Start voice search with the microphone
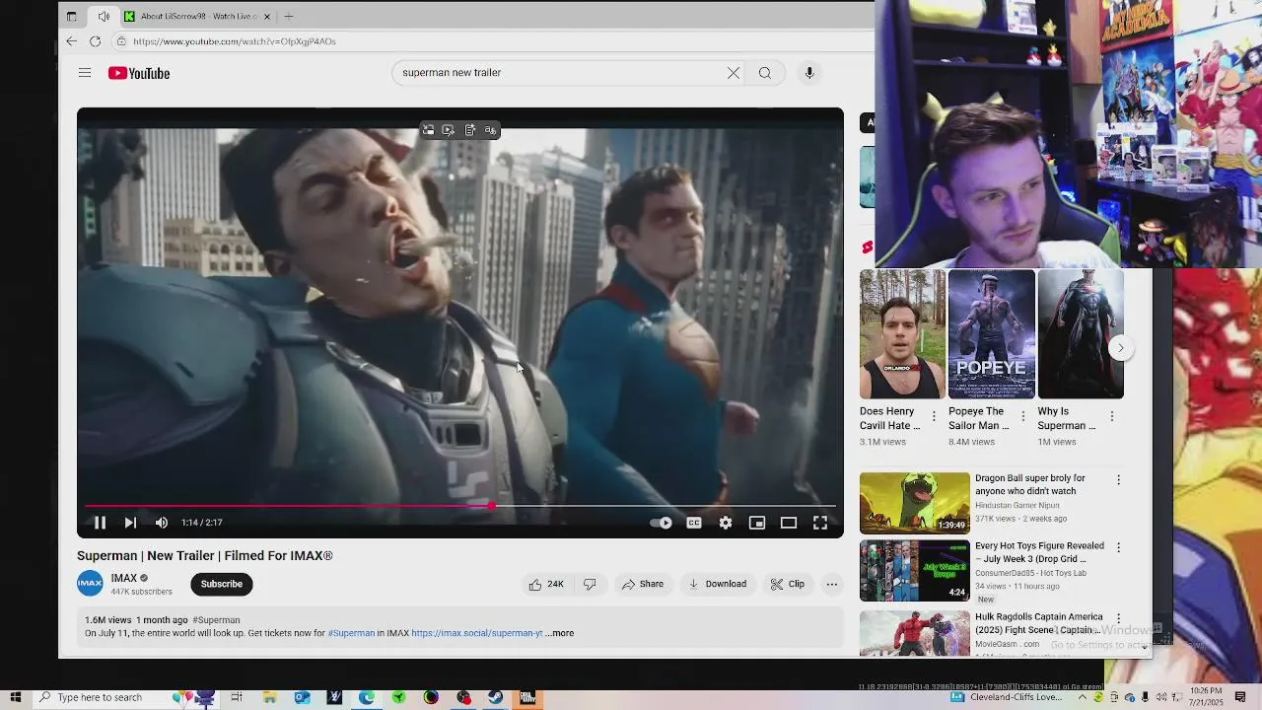 [809, 73]
